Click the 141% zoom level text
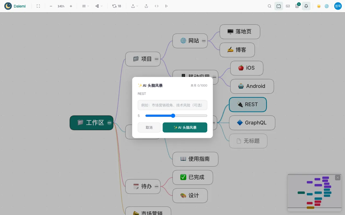The image size is (345, 215). pos(61,6)
